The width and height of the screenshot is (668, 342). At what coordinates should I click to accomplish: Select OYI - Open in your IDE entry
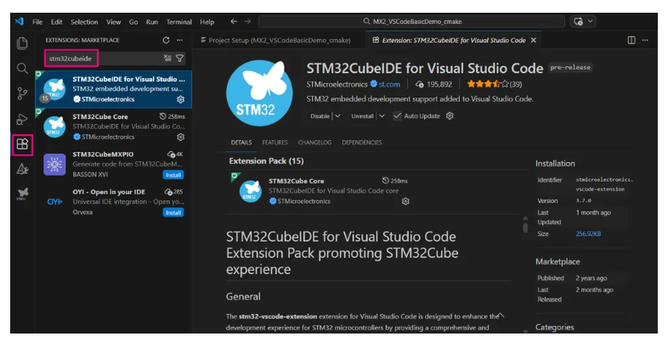[x=114, y=202]
